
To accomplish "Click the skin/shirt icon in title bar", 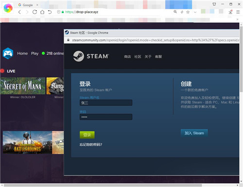I will [x=214, y=4].
